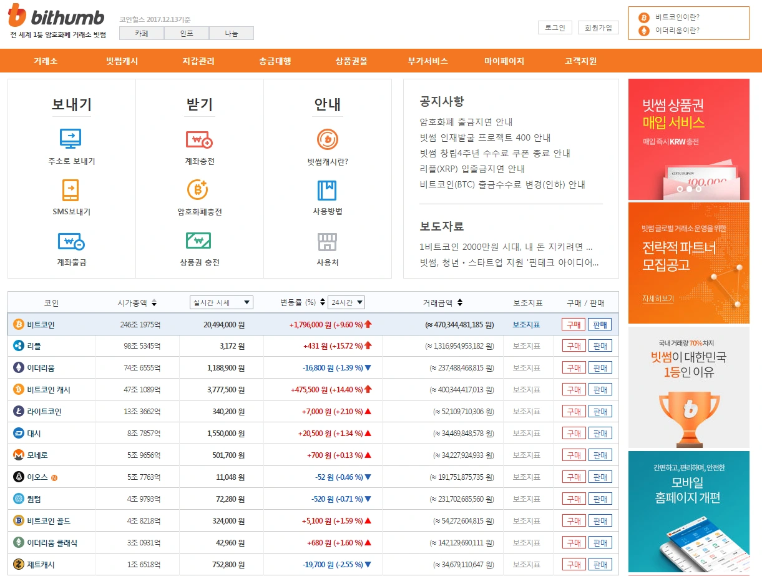Open the 마이페이지 menu
The height and width of the screenshot is (576, 762).
(x=504, y=61)
